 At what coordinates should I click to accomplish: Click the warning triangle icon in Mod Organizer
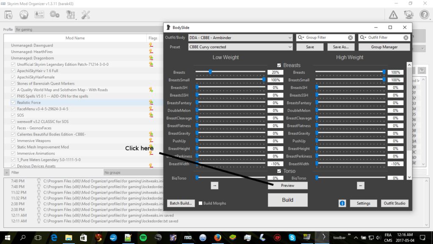coord(392,14)
